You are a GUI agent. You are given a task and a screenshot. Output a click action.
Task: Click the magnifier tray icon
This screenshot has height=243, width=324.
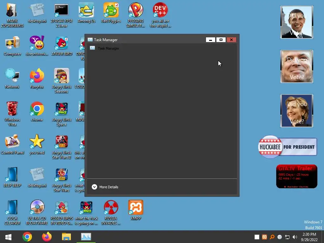pyautogui.click(x=272, y=237)
